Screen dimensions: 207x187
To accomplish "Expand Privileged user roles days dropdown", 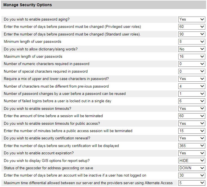I will [x=192, y=27].
